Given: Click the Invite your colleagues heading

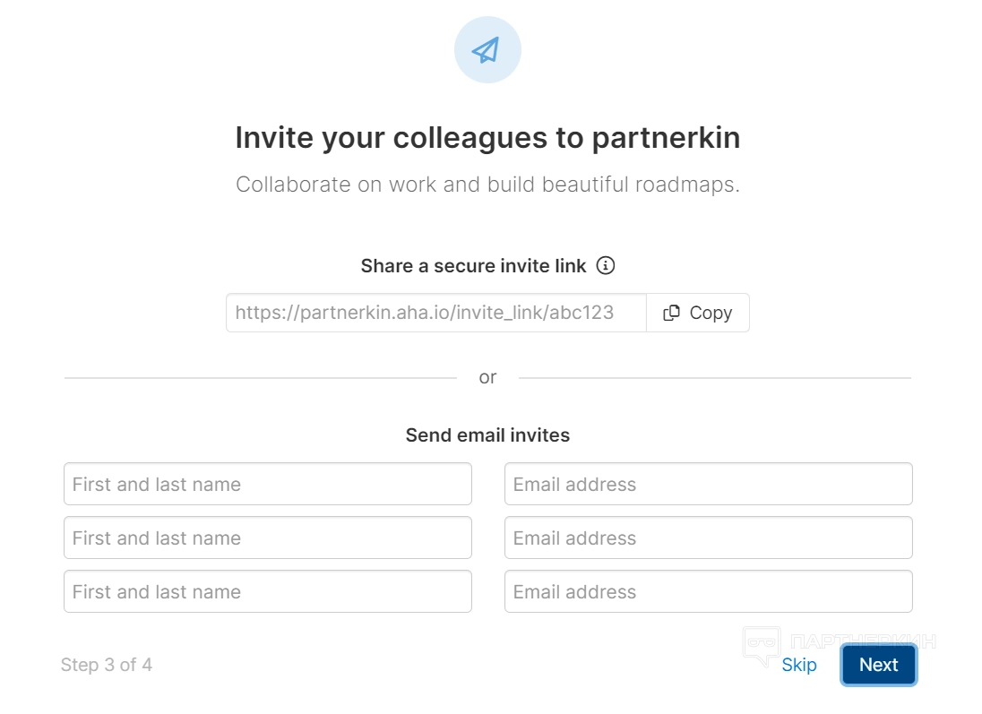Looking at the screenshot, I should pyautogui.click(x=487, y=138).
